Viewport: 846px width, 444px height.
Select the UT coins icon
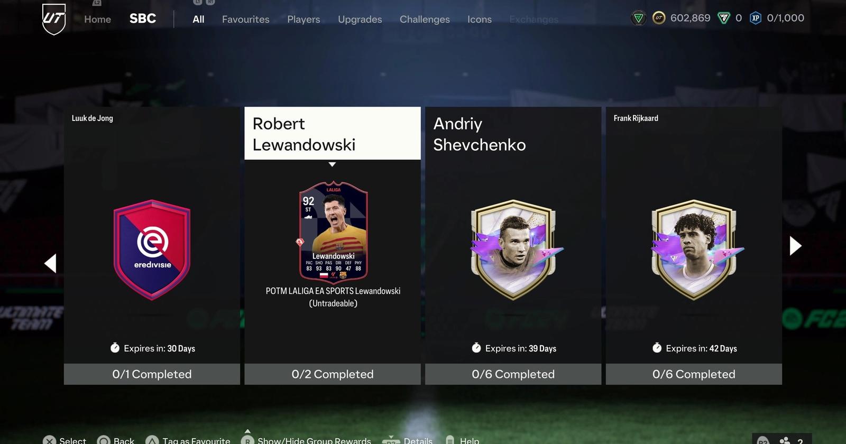(659, 18)
